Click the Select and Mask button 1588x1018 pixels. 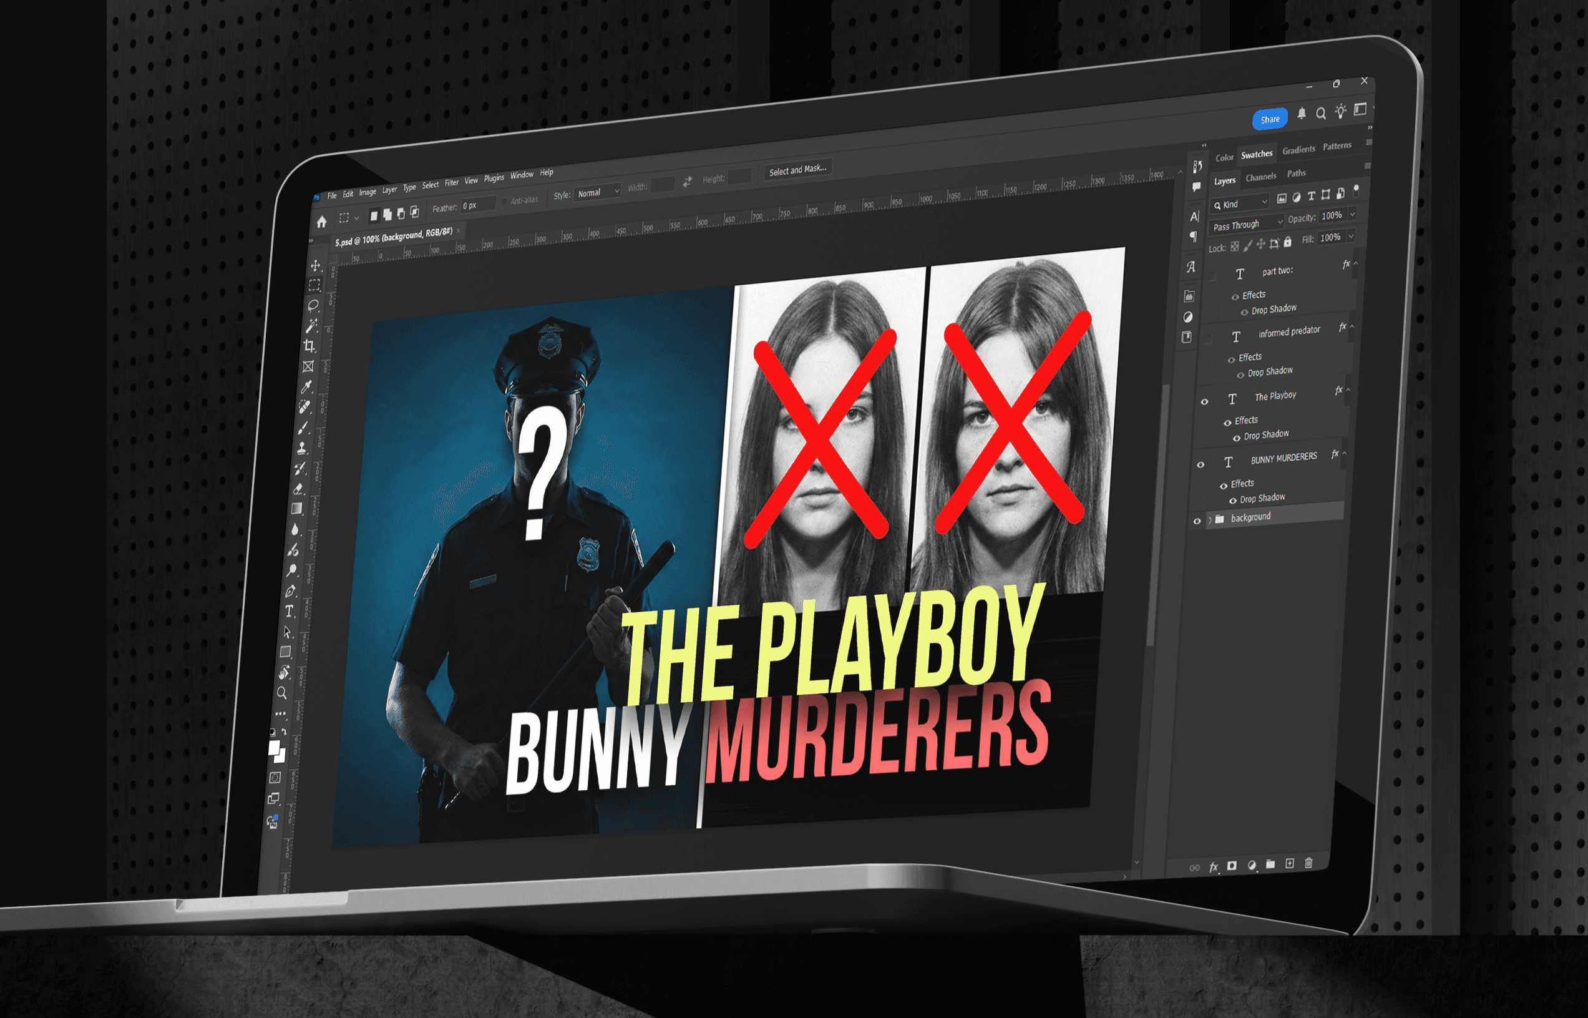pyautogui.click(x=797, y=170)
